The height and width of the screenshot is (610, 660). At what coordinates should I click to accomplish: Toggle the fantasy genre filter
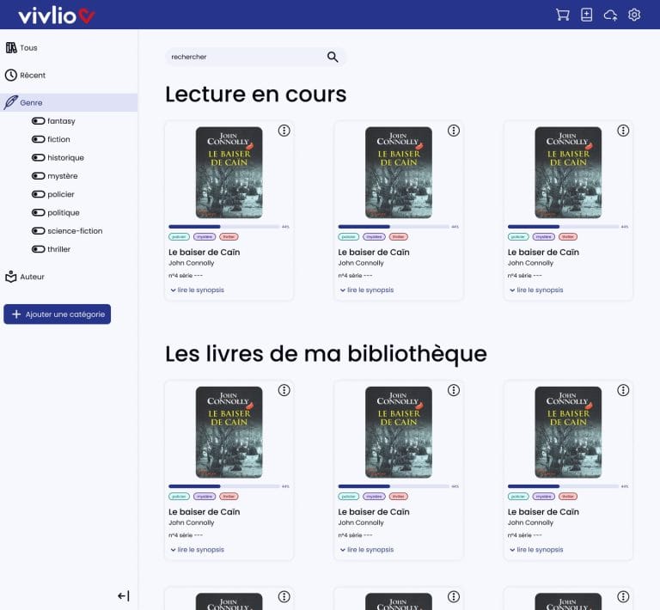pyautogui.click(x=39, y=121)
